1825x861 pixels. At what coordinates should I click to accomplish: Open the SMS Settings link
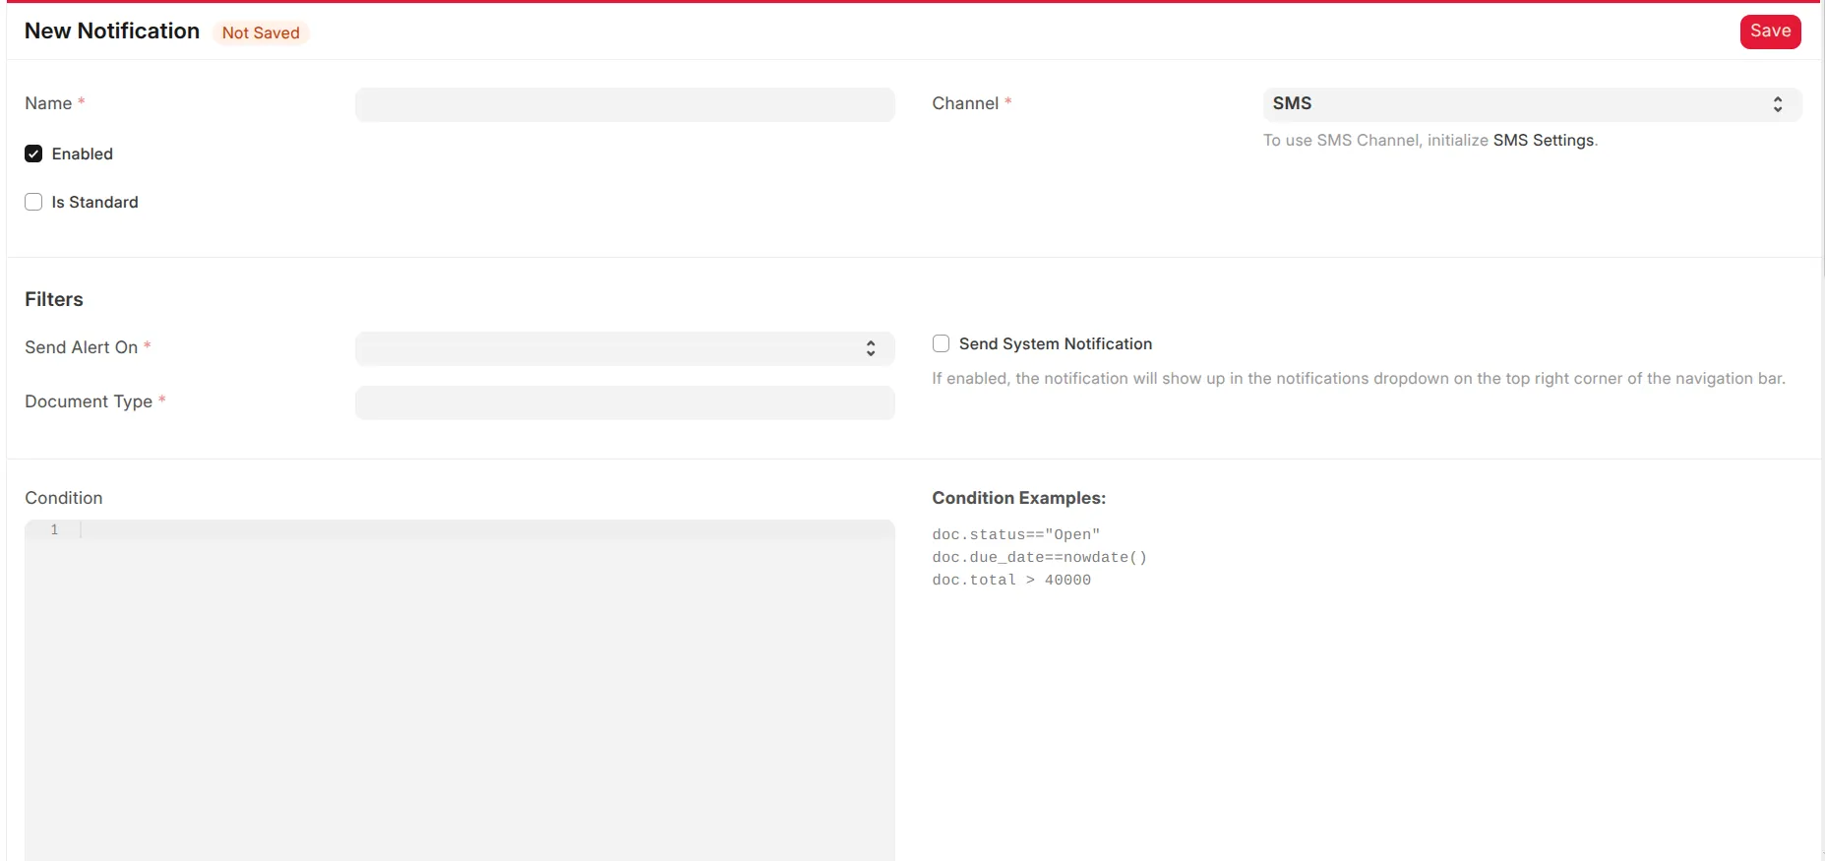pos(1543,140)
